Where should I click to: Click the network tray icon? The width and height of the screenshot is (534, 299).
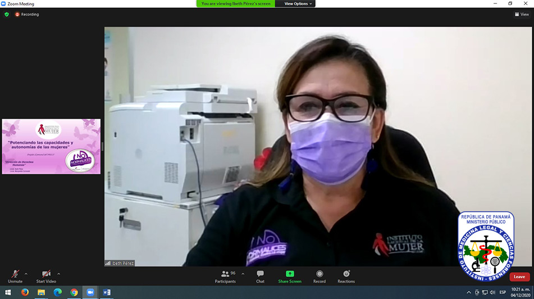[485, 292]
